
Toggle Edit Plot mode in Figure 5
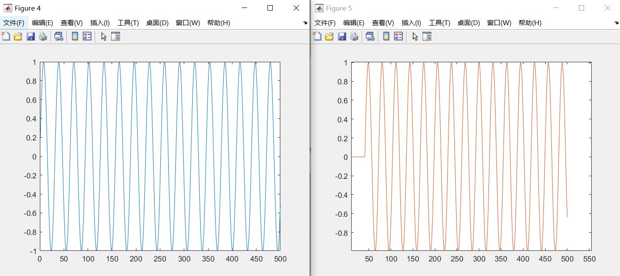[x=414, y=36]
